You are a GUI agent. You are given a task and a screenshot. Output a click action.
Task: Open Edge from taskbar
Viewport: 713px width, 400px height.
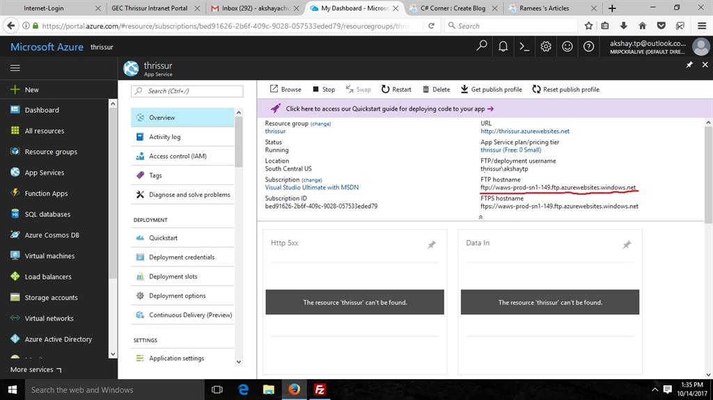click(243, 390)
